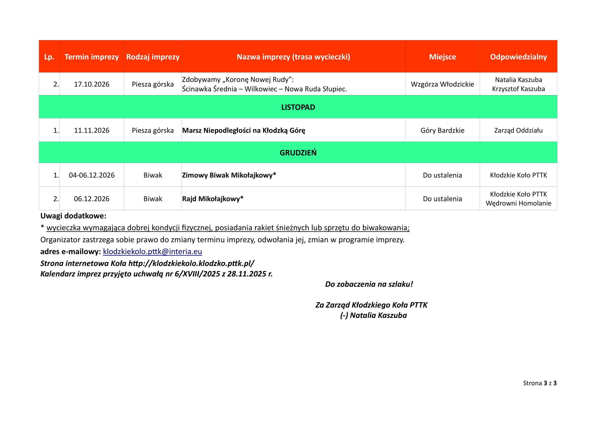Click the date cell 17.10.2026
Viewport: 597px width, 422px height.
(x=92, y=84)
